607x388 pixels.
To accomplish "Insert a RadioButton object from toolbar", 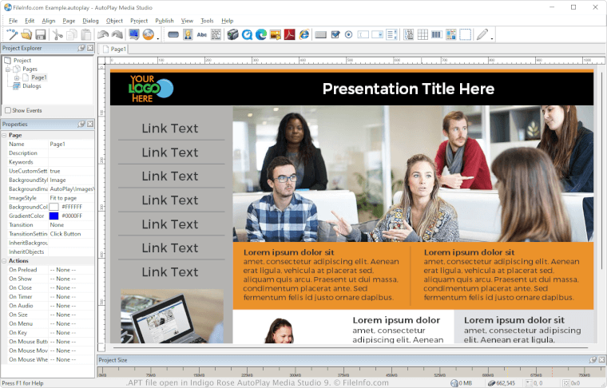I will point(349,34).
